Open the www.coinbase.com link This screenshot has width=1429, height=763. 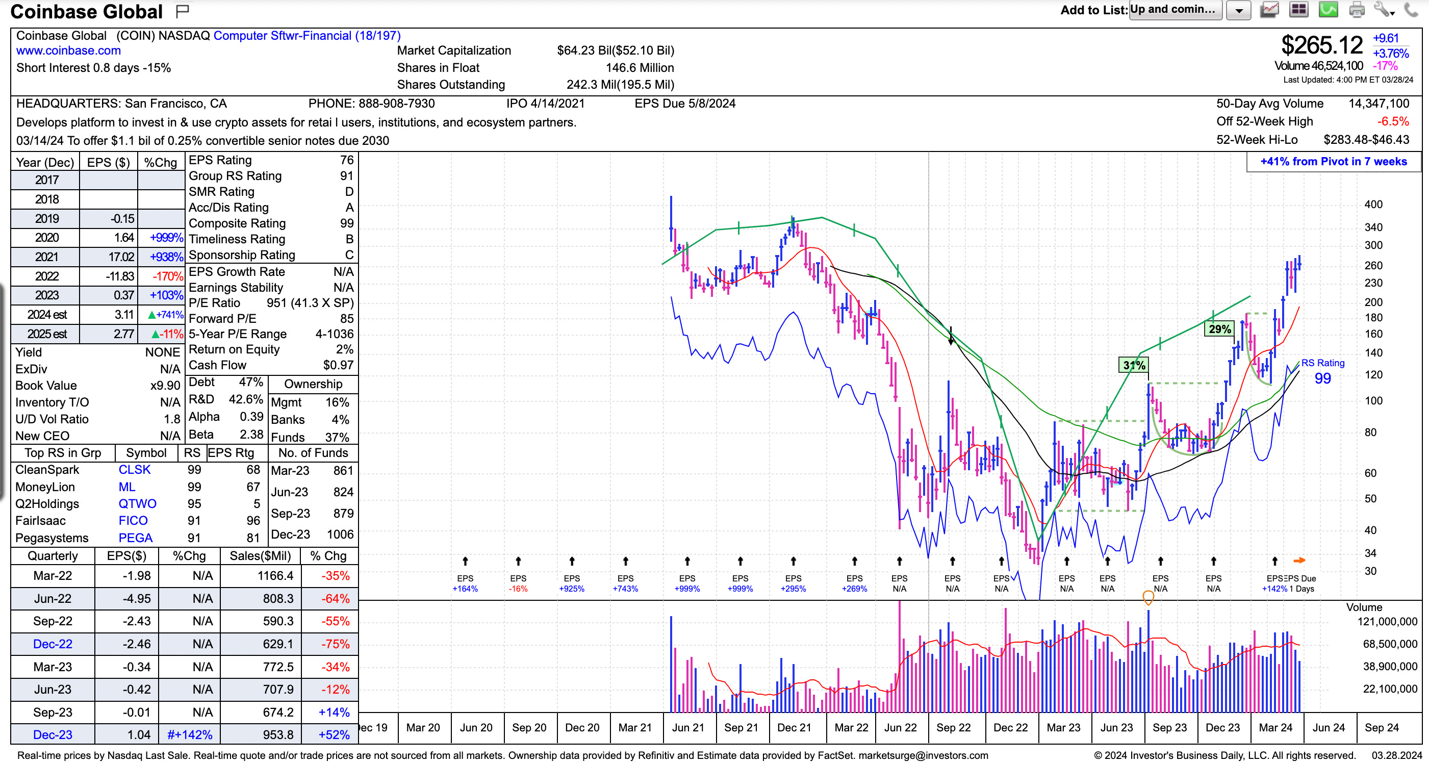click(68, 50)
